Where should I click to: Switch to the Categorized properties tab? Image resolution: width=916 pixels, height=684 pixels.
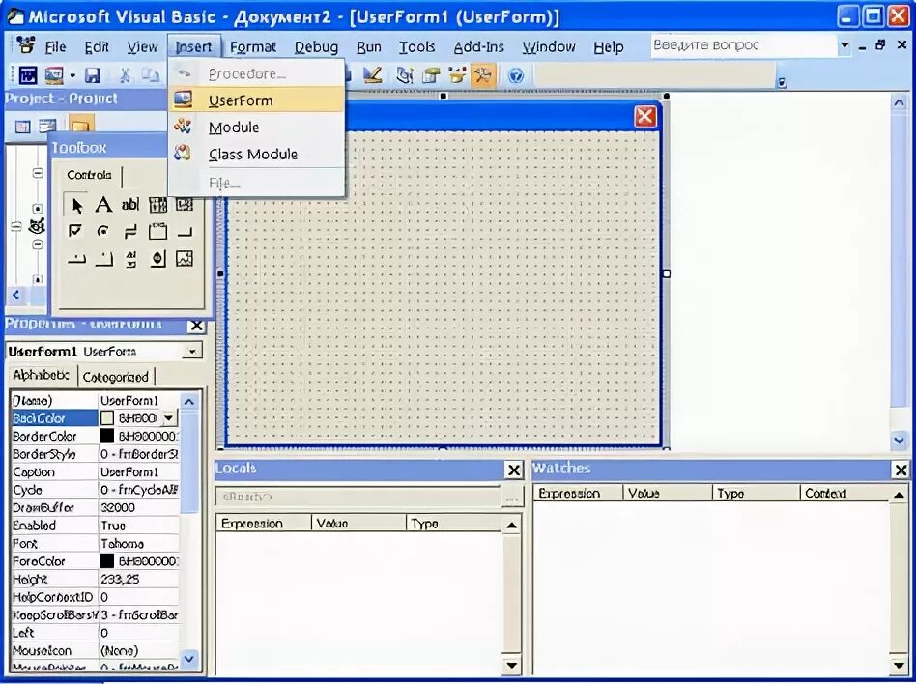[116, 377]
